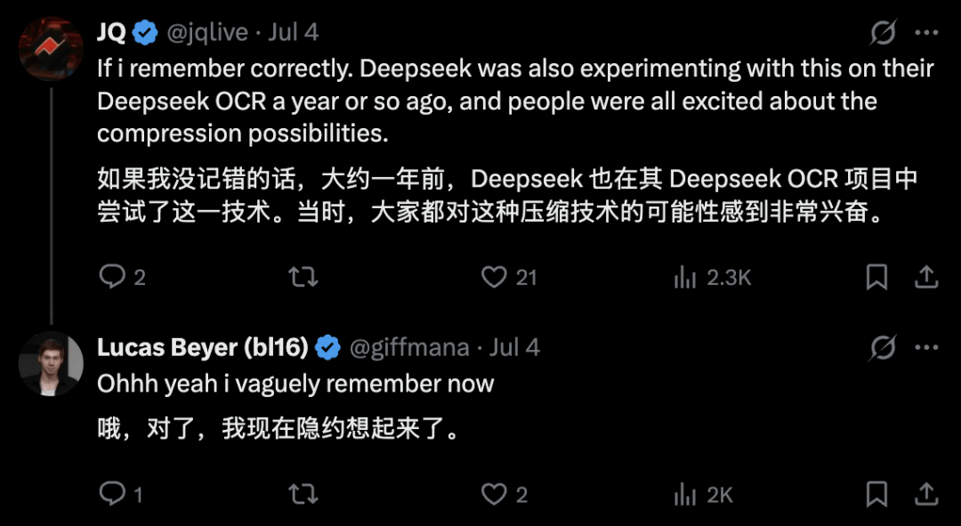Visit the @jqlive handle link
The height and width of the screenshot is (526, 961).
click(x=207, y=33)
